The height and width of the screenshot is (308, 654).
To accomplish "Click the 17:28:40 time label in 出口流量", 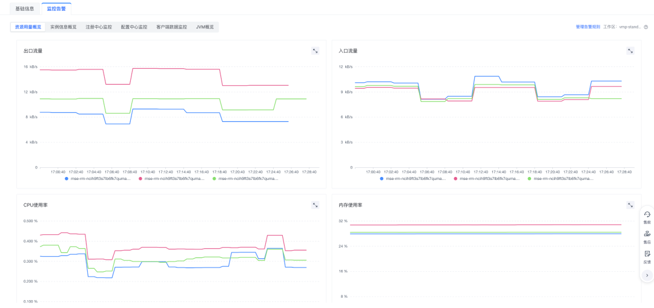I will [x=309, y=172].
